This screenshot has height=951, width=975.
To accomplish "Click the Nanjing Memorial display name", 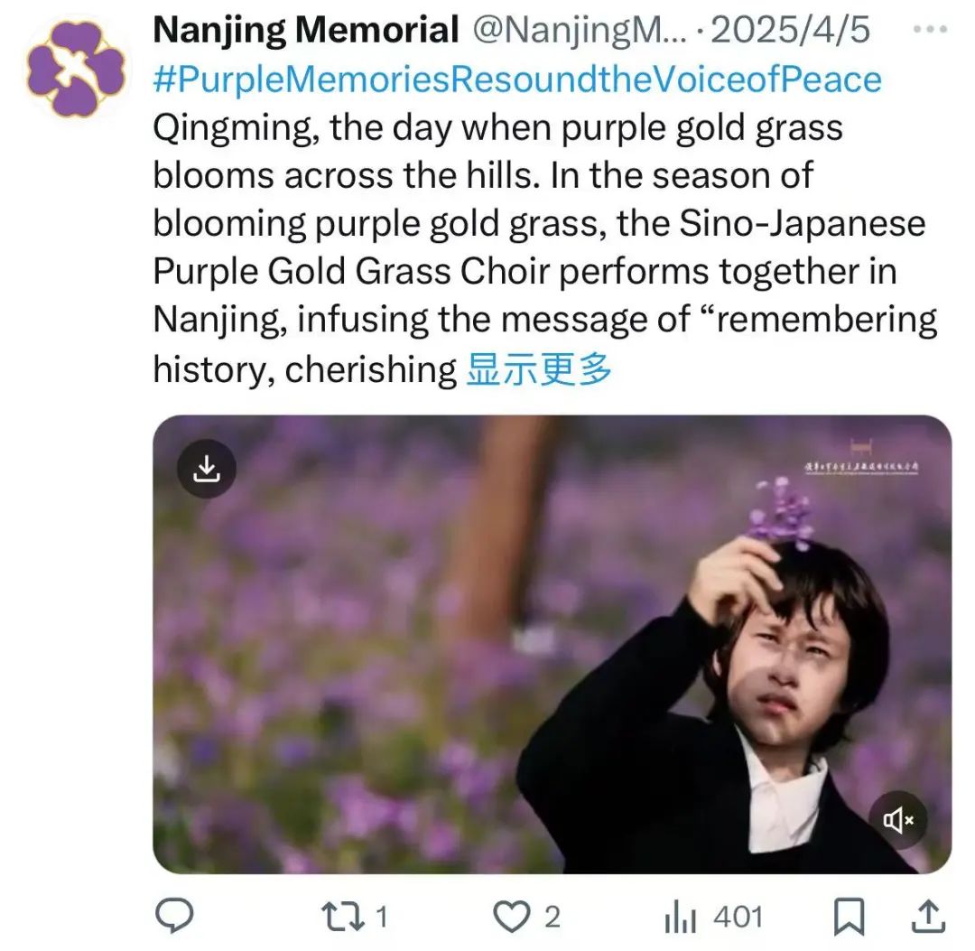I will click(x=306, y=32).
